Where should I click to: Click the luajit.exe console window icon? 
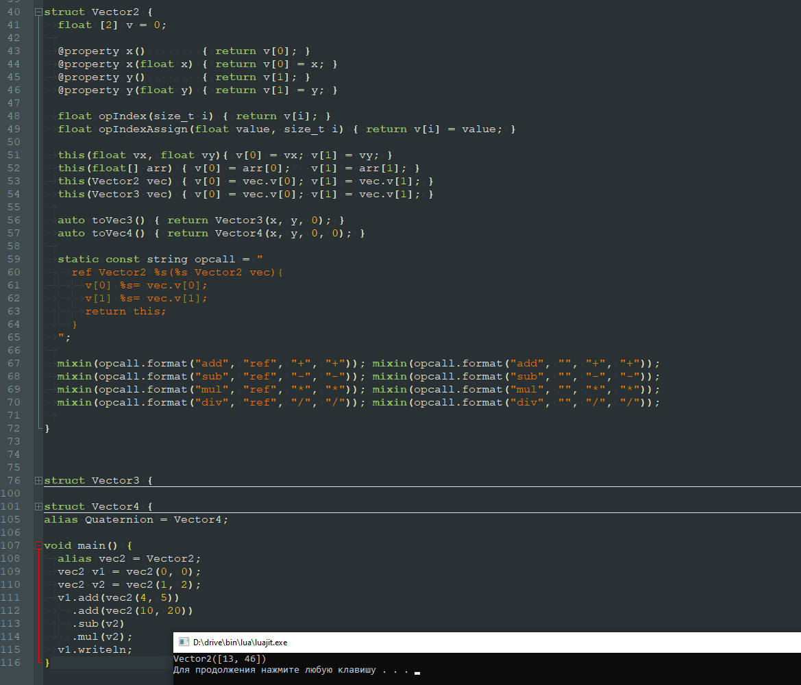184,643
